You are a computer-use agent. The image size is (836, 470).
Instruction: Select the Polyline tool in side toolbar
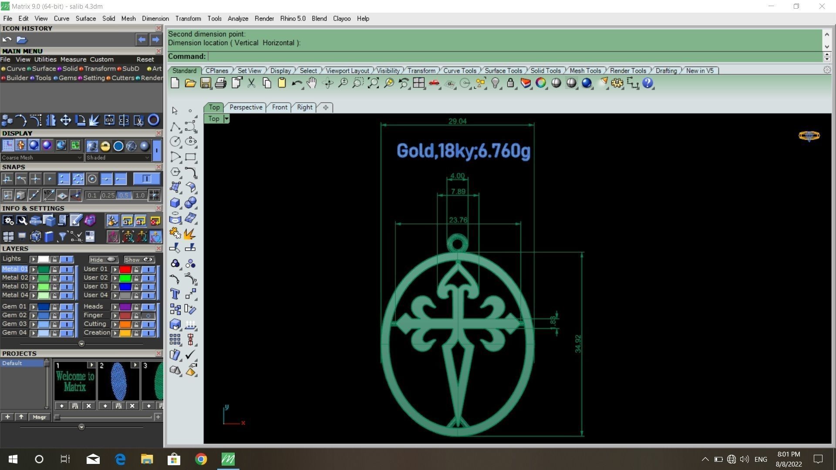[175, 127]
